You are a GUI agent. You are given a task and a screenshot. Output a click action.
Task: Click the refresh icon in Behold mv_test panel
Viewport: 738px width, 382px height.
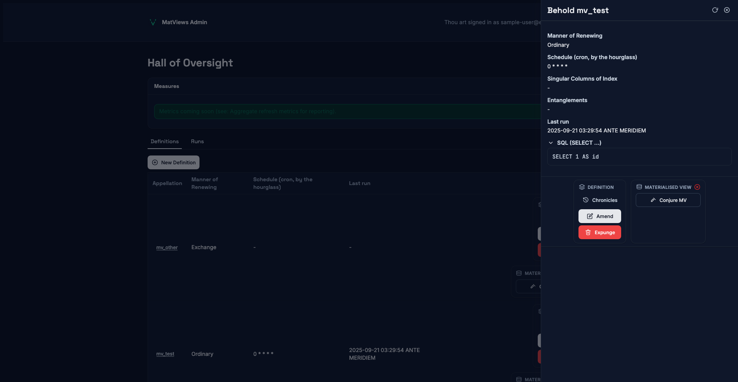715,10
